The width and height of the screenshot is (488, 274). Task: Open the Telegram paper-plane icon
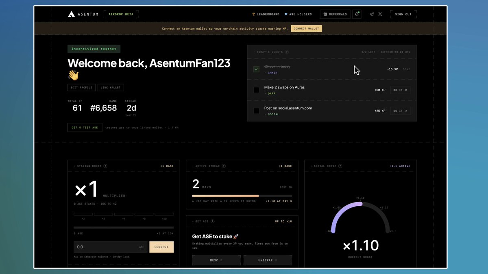click(372, 14)
